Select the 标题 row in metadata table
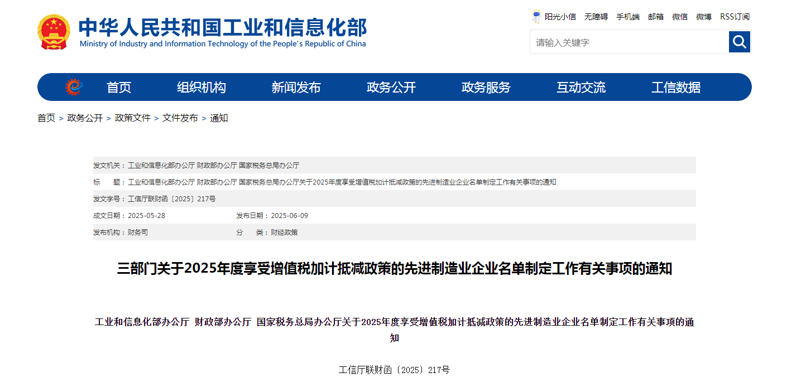This screenshot has width=801, height=387. click(394, 182)
